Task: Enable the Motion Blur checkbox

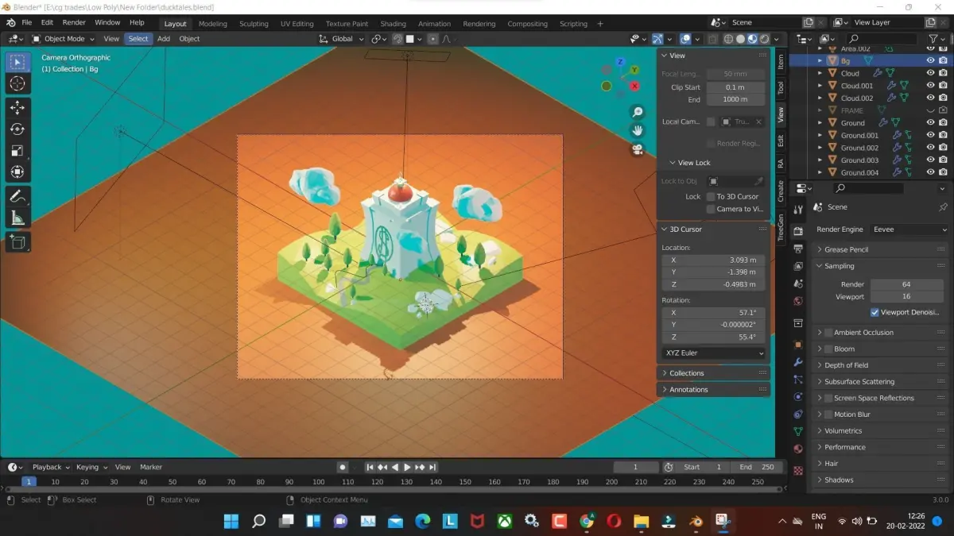Action: 828,415
